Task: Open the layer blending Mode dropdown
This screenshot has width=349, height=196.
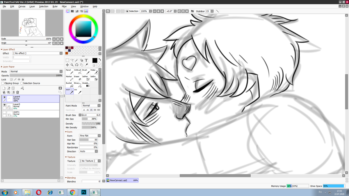Action: point(36,71)
